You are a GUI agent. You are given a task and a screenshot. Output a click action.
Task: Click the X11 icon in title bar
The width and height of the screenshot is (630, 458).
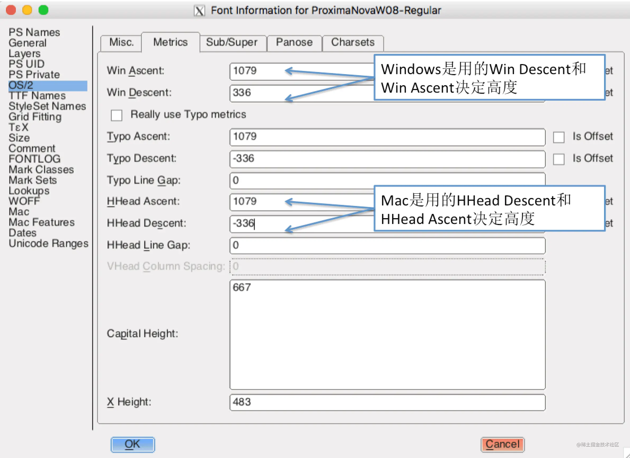[x=199, y=11]
